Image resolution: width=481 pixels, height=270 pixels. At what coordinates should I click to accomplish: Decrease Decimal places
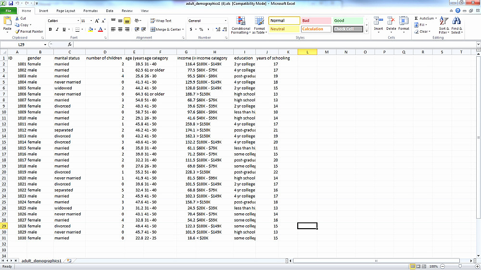(x=225, y=29)
